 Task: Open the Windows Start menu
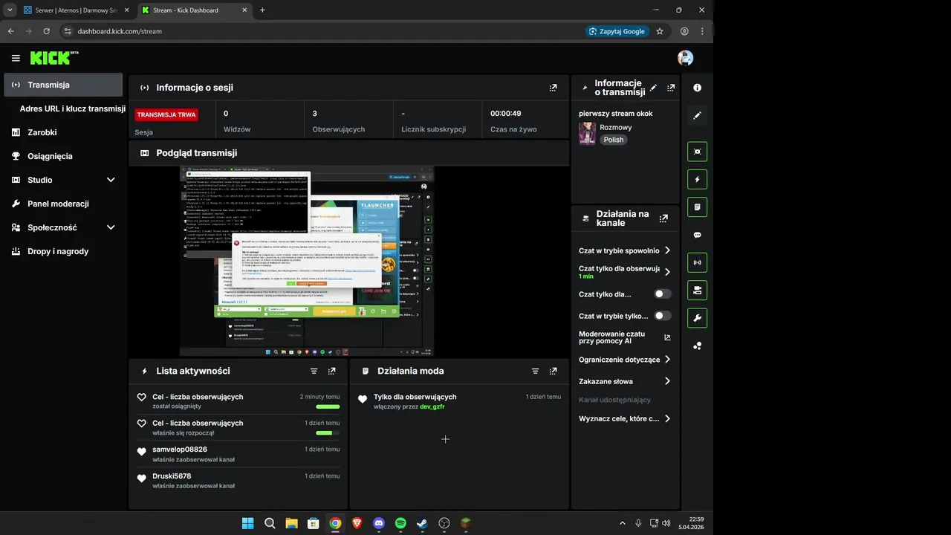[247, 523]
